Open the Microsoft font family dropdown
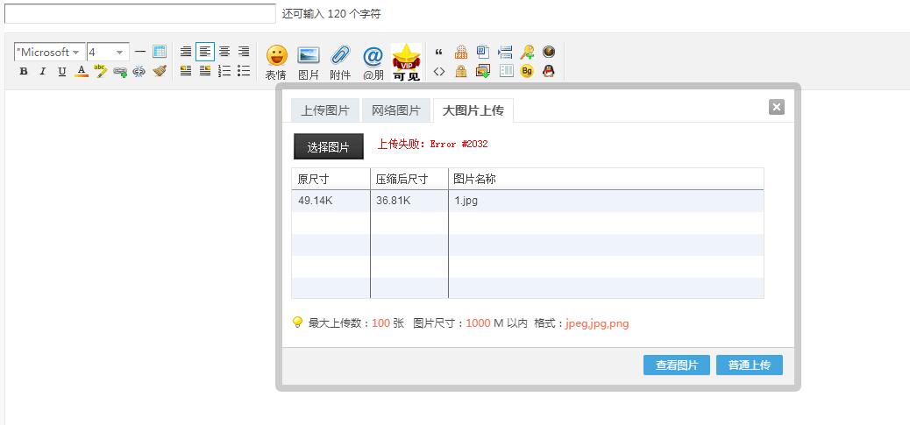910x425 pixels. [x=49, y=53]
